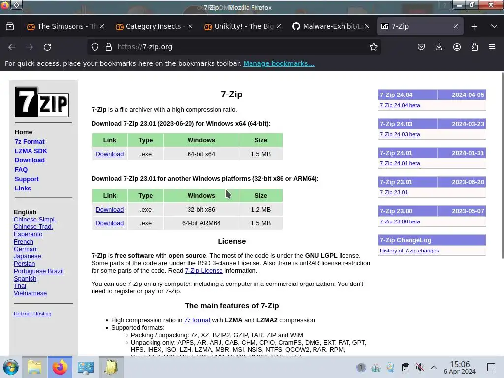Open the Downloads panel icon
This screenshot has height=378, width=504.
click(439, 47)
